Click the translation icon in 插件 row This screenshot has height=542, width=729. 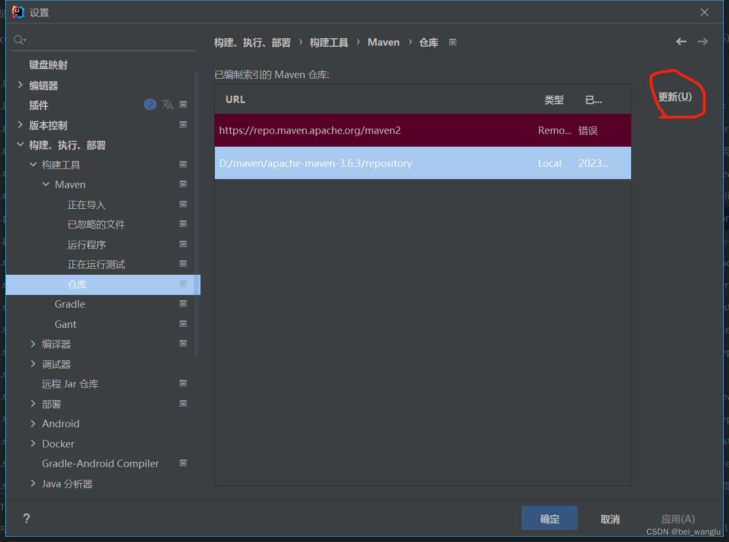(x=168, y=105)
